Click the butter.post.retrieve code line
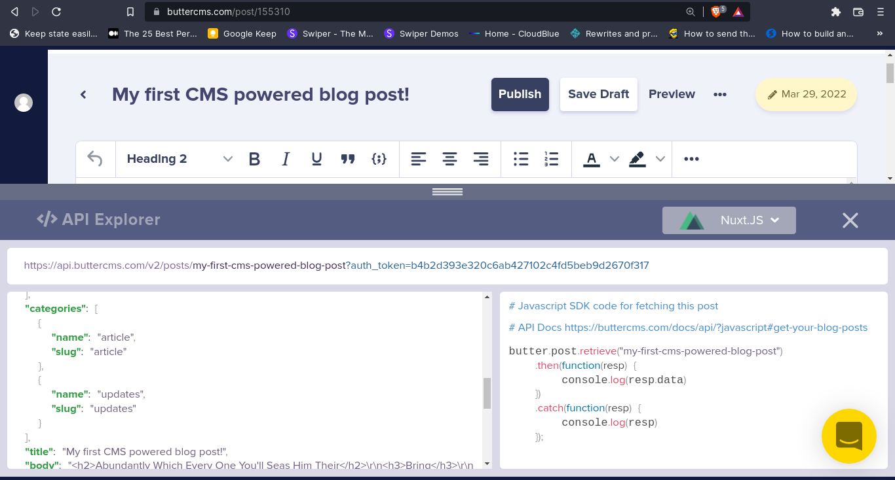The width and height of the screenshot is (895, 480). point(646,351)
